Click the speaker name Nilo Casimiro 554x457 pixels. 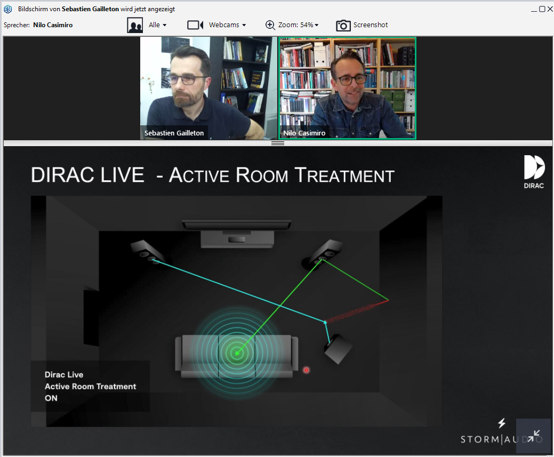point(53,25)
